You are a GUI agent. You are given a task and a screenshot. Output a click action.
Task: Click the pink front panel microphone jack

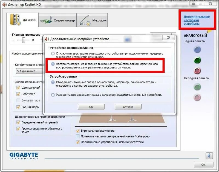(x=197, y=97)
